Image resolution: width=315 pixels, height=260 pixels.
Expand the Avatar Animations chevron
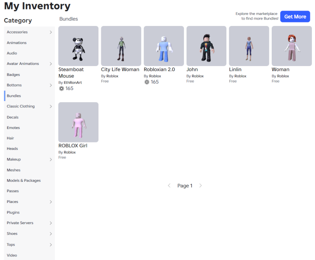pos(51,64)
